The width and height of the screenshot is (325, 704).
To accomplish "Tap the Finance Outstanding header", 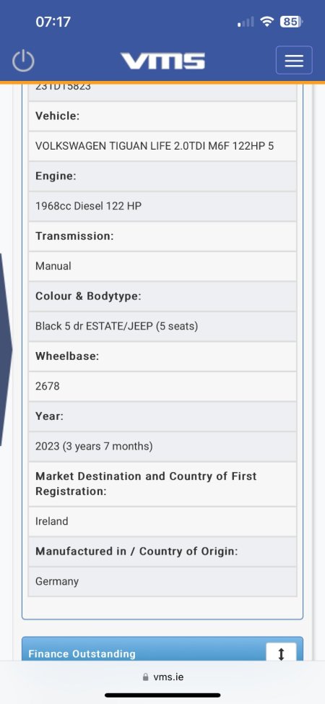I will [82, 653].
